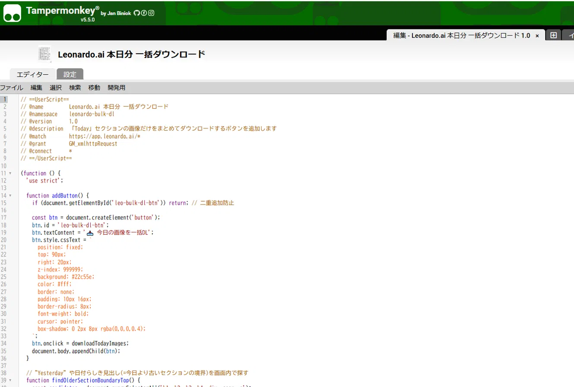This screenshot has height=387, width=574.
Task: Click the script thumbnail icon beside title
Action: [x=44, y=54]
